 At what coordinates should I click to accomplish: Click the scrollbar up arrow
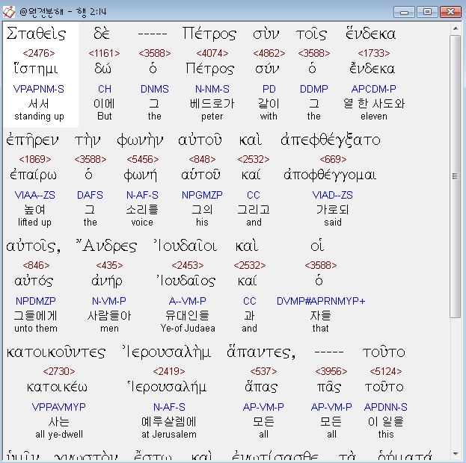[455, 28]
